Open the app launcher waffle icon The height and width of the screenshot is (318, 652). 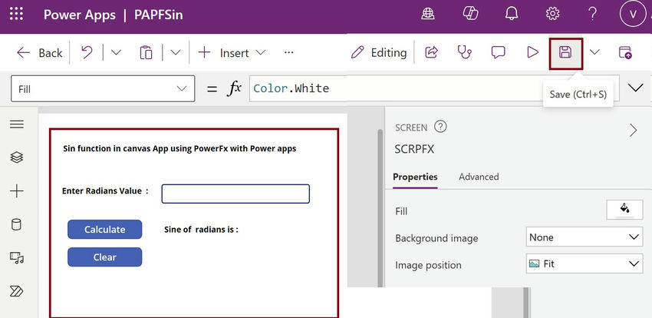17,14
